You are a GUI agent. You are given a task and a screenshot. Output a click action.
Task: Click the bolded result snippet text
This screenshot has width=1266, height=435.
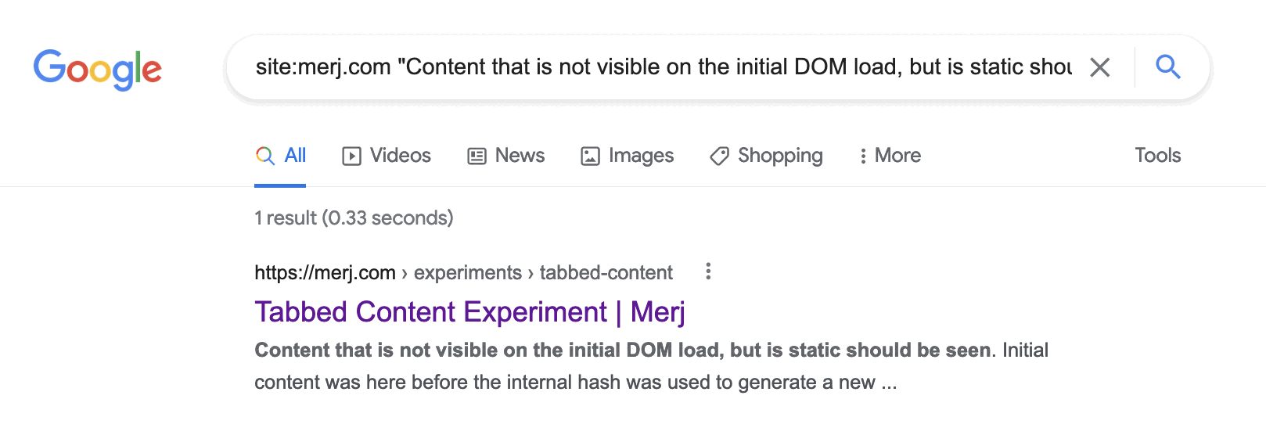[x=622, y=351]
